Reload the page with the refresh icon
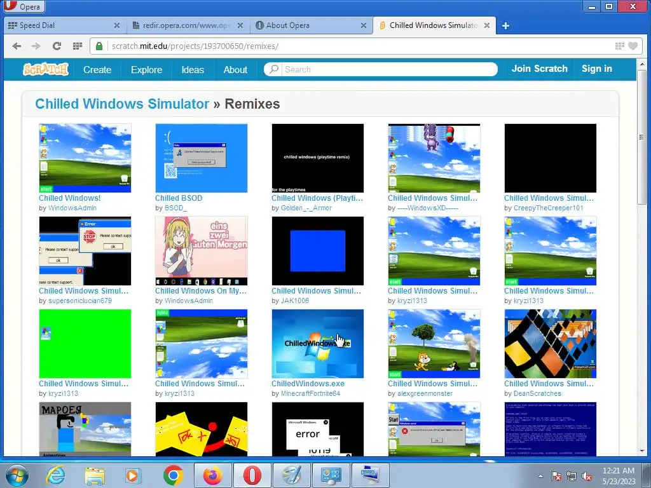Viewport: 651px width, 488px height. coord(57,46)
